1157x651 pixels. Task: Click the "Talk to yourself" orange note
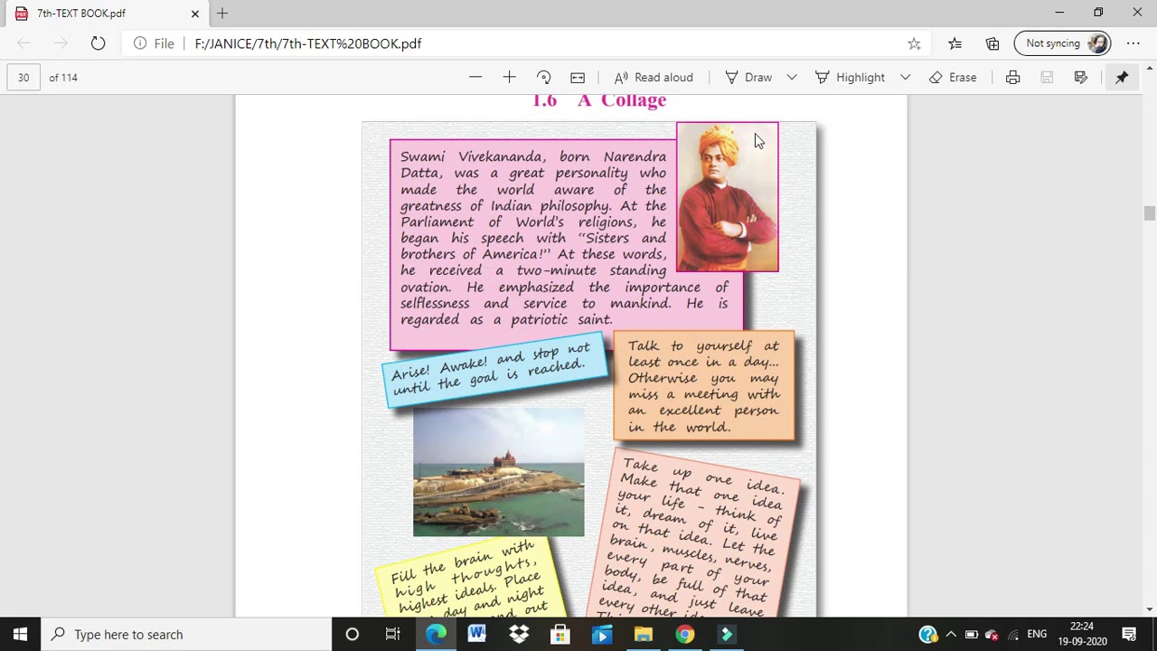coord(704,386)
